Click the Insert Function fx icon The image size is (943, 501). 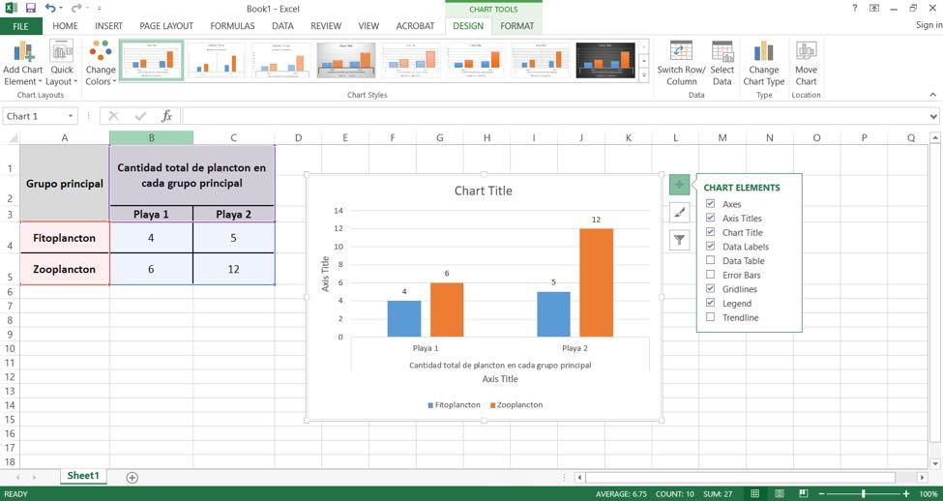click(x=167, y=116)
